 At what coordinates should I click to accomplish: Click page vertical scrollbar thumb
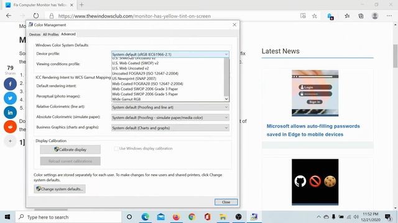[x=396, y=56]
